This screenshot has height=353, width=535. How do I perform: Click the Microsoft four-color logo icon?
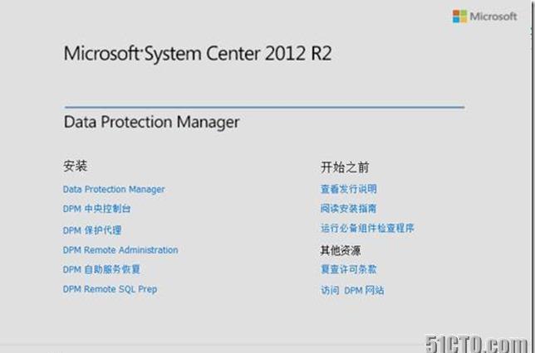(x=459, y=17)
